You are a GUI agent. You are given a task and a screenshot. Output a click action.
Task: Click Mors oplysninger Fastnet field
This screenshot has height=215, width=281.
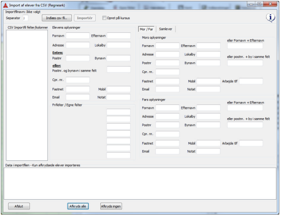coord(167,81)
